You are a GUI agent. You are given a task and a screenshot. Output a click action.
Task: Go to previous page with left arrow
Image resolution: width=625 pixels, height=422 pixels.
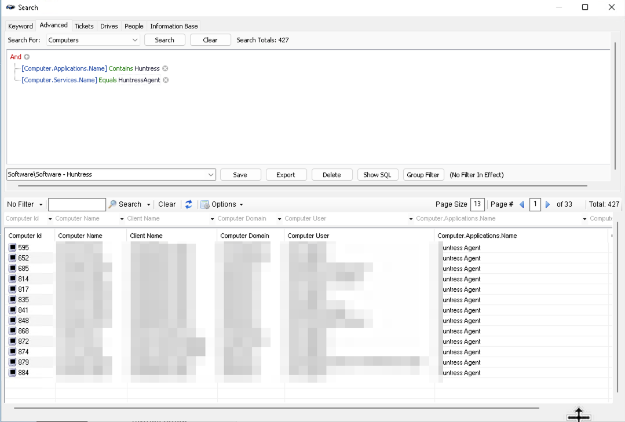tap(522, 204)
